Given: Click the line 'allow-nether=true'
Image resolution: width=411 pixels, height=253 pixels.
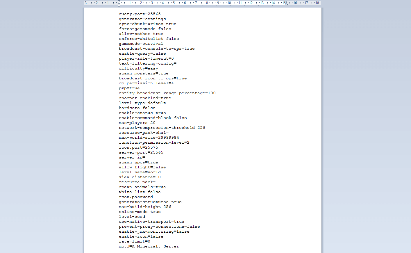Looking at the screenshot, I should 141,34.
